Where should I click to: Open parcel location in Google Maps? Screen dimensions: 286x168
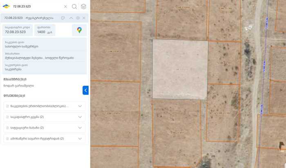coord(79,30)
